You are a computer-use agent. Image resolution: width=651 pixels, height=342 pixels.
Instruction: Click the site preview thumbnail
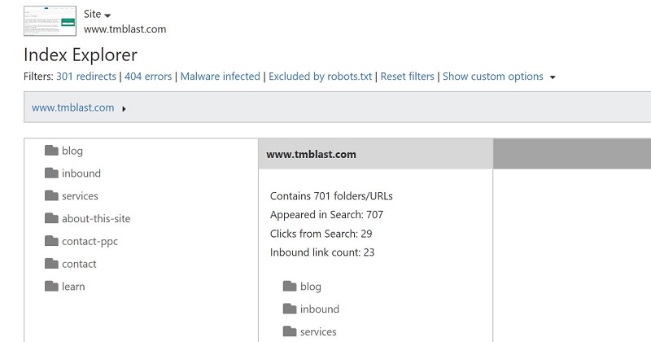tap(50, 21)
